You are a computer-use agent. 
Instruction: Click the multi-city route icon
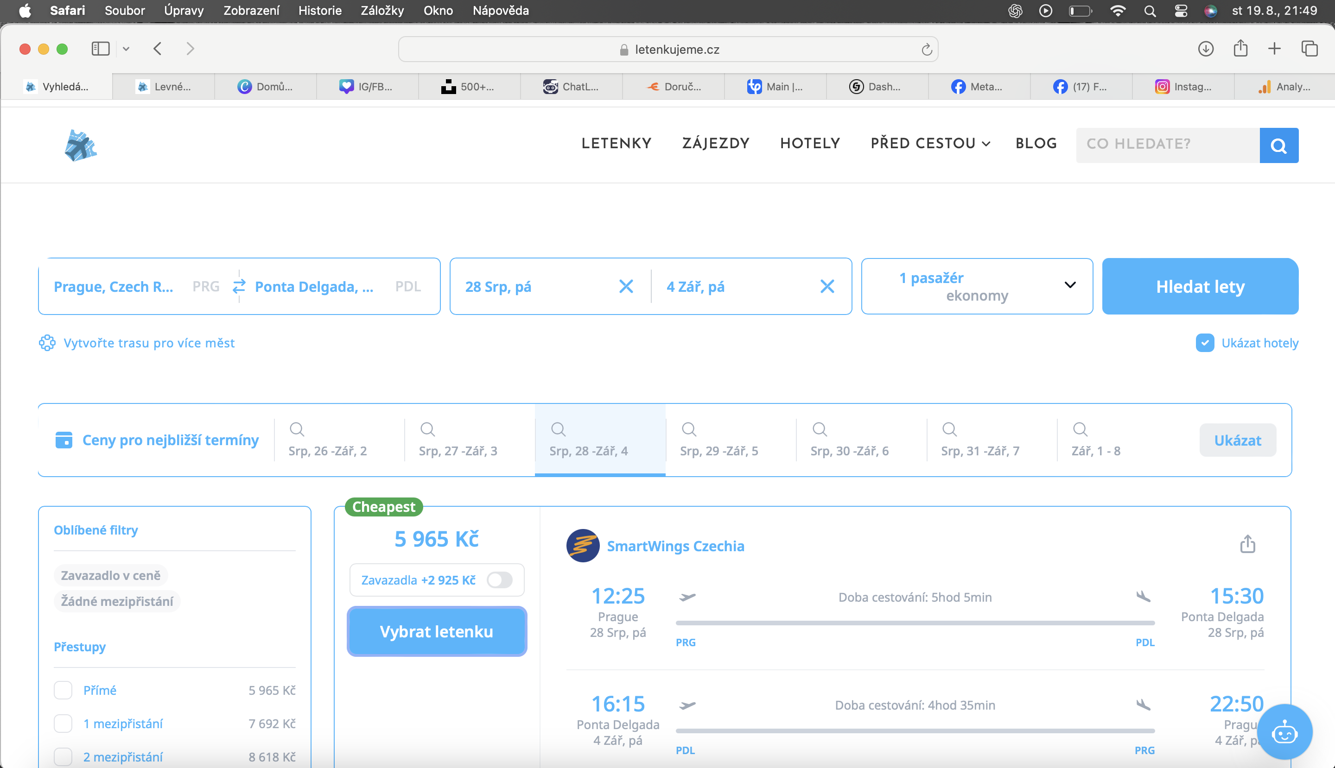[47, 343]
